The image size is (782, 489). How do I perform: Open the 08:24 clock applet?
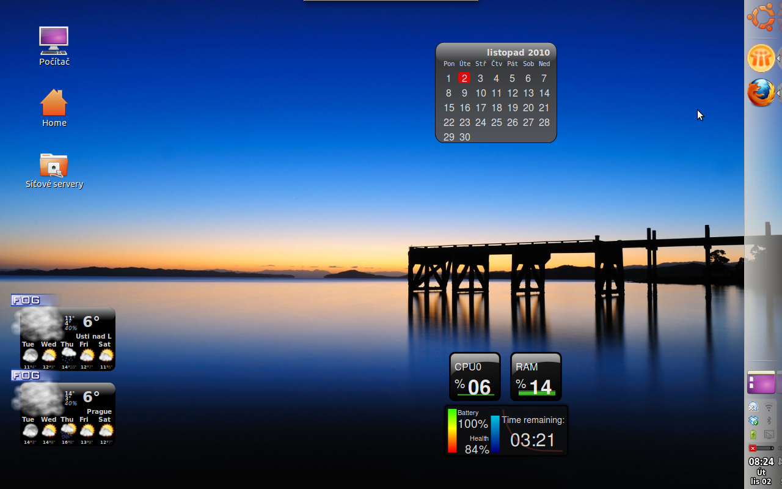(761, 471)
